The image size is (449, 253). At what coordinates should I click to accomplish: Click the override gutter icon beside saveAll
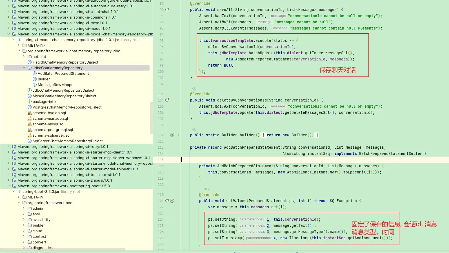tap(167, 10)
